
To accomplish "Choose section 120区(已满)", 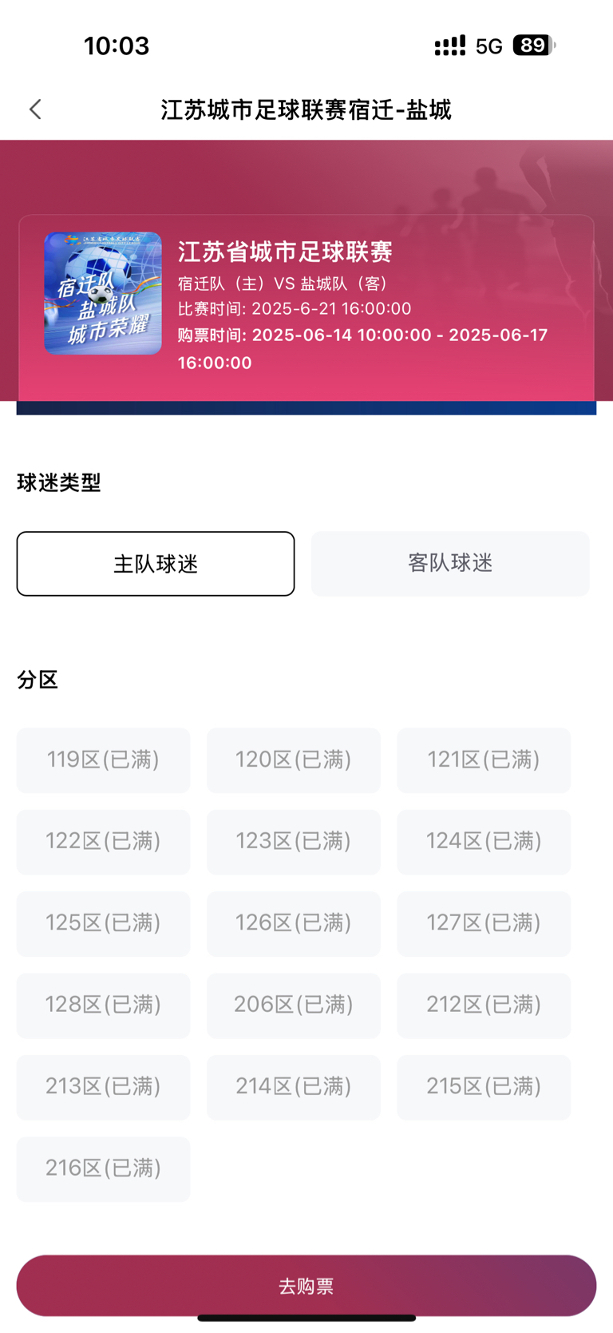I will tap(294, 760).
